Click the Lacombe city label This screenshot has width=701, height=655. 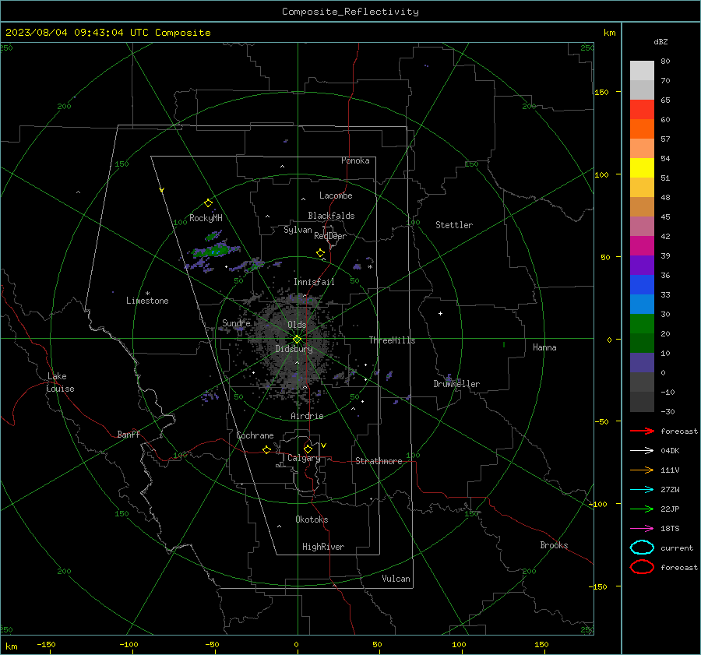[336, 195]
